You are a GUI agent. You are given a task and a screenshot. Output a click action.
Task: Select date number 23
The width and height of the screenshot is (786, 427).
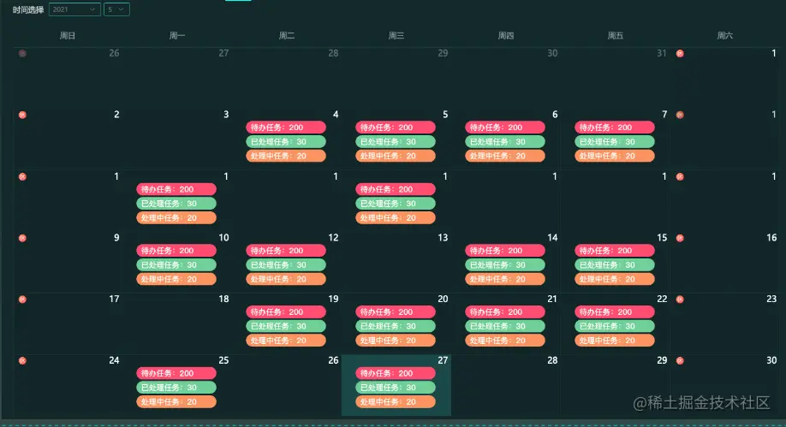(771, 299)
